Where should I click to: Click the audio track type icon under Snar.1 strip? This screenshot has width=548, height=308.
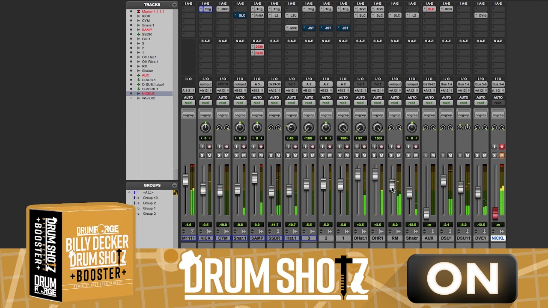[x=244, y=231]
